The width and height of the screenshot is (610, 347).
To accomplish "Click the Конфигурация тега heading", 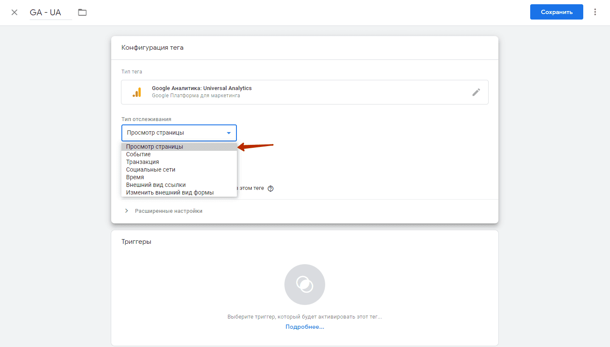I will click(152, 48).
